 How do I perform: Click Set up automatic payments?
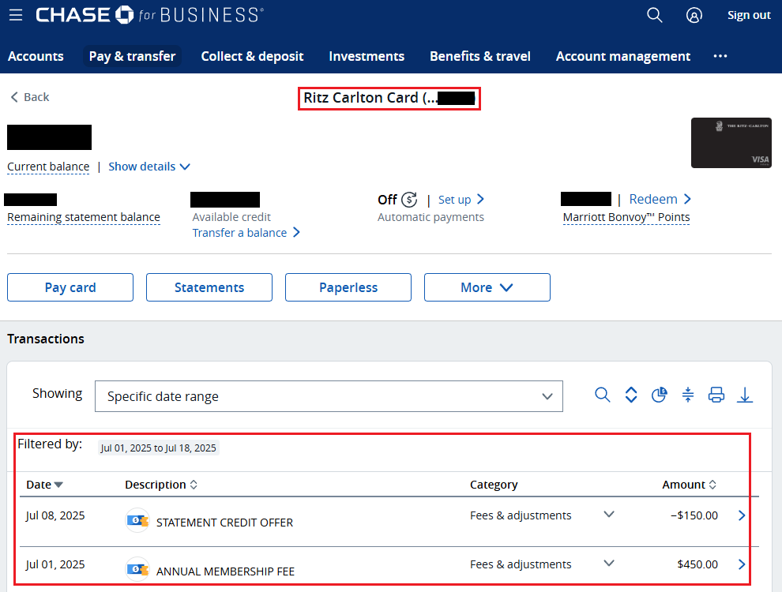click(x=461, y=200)
